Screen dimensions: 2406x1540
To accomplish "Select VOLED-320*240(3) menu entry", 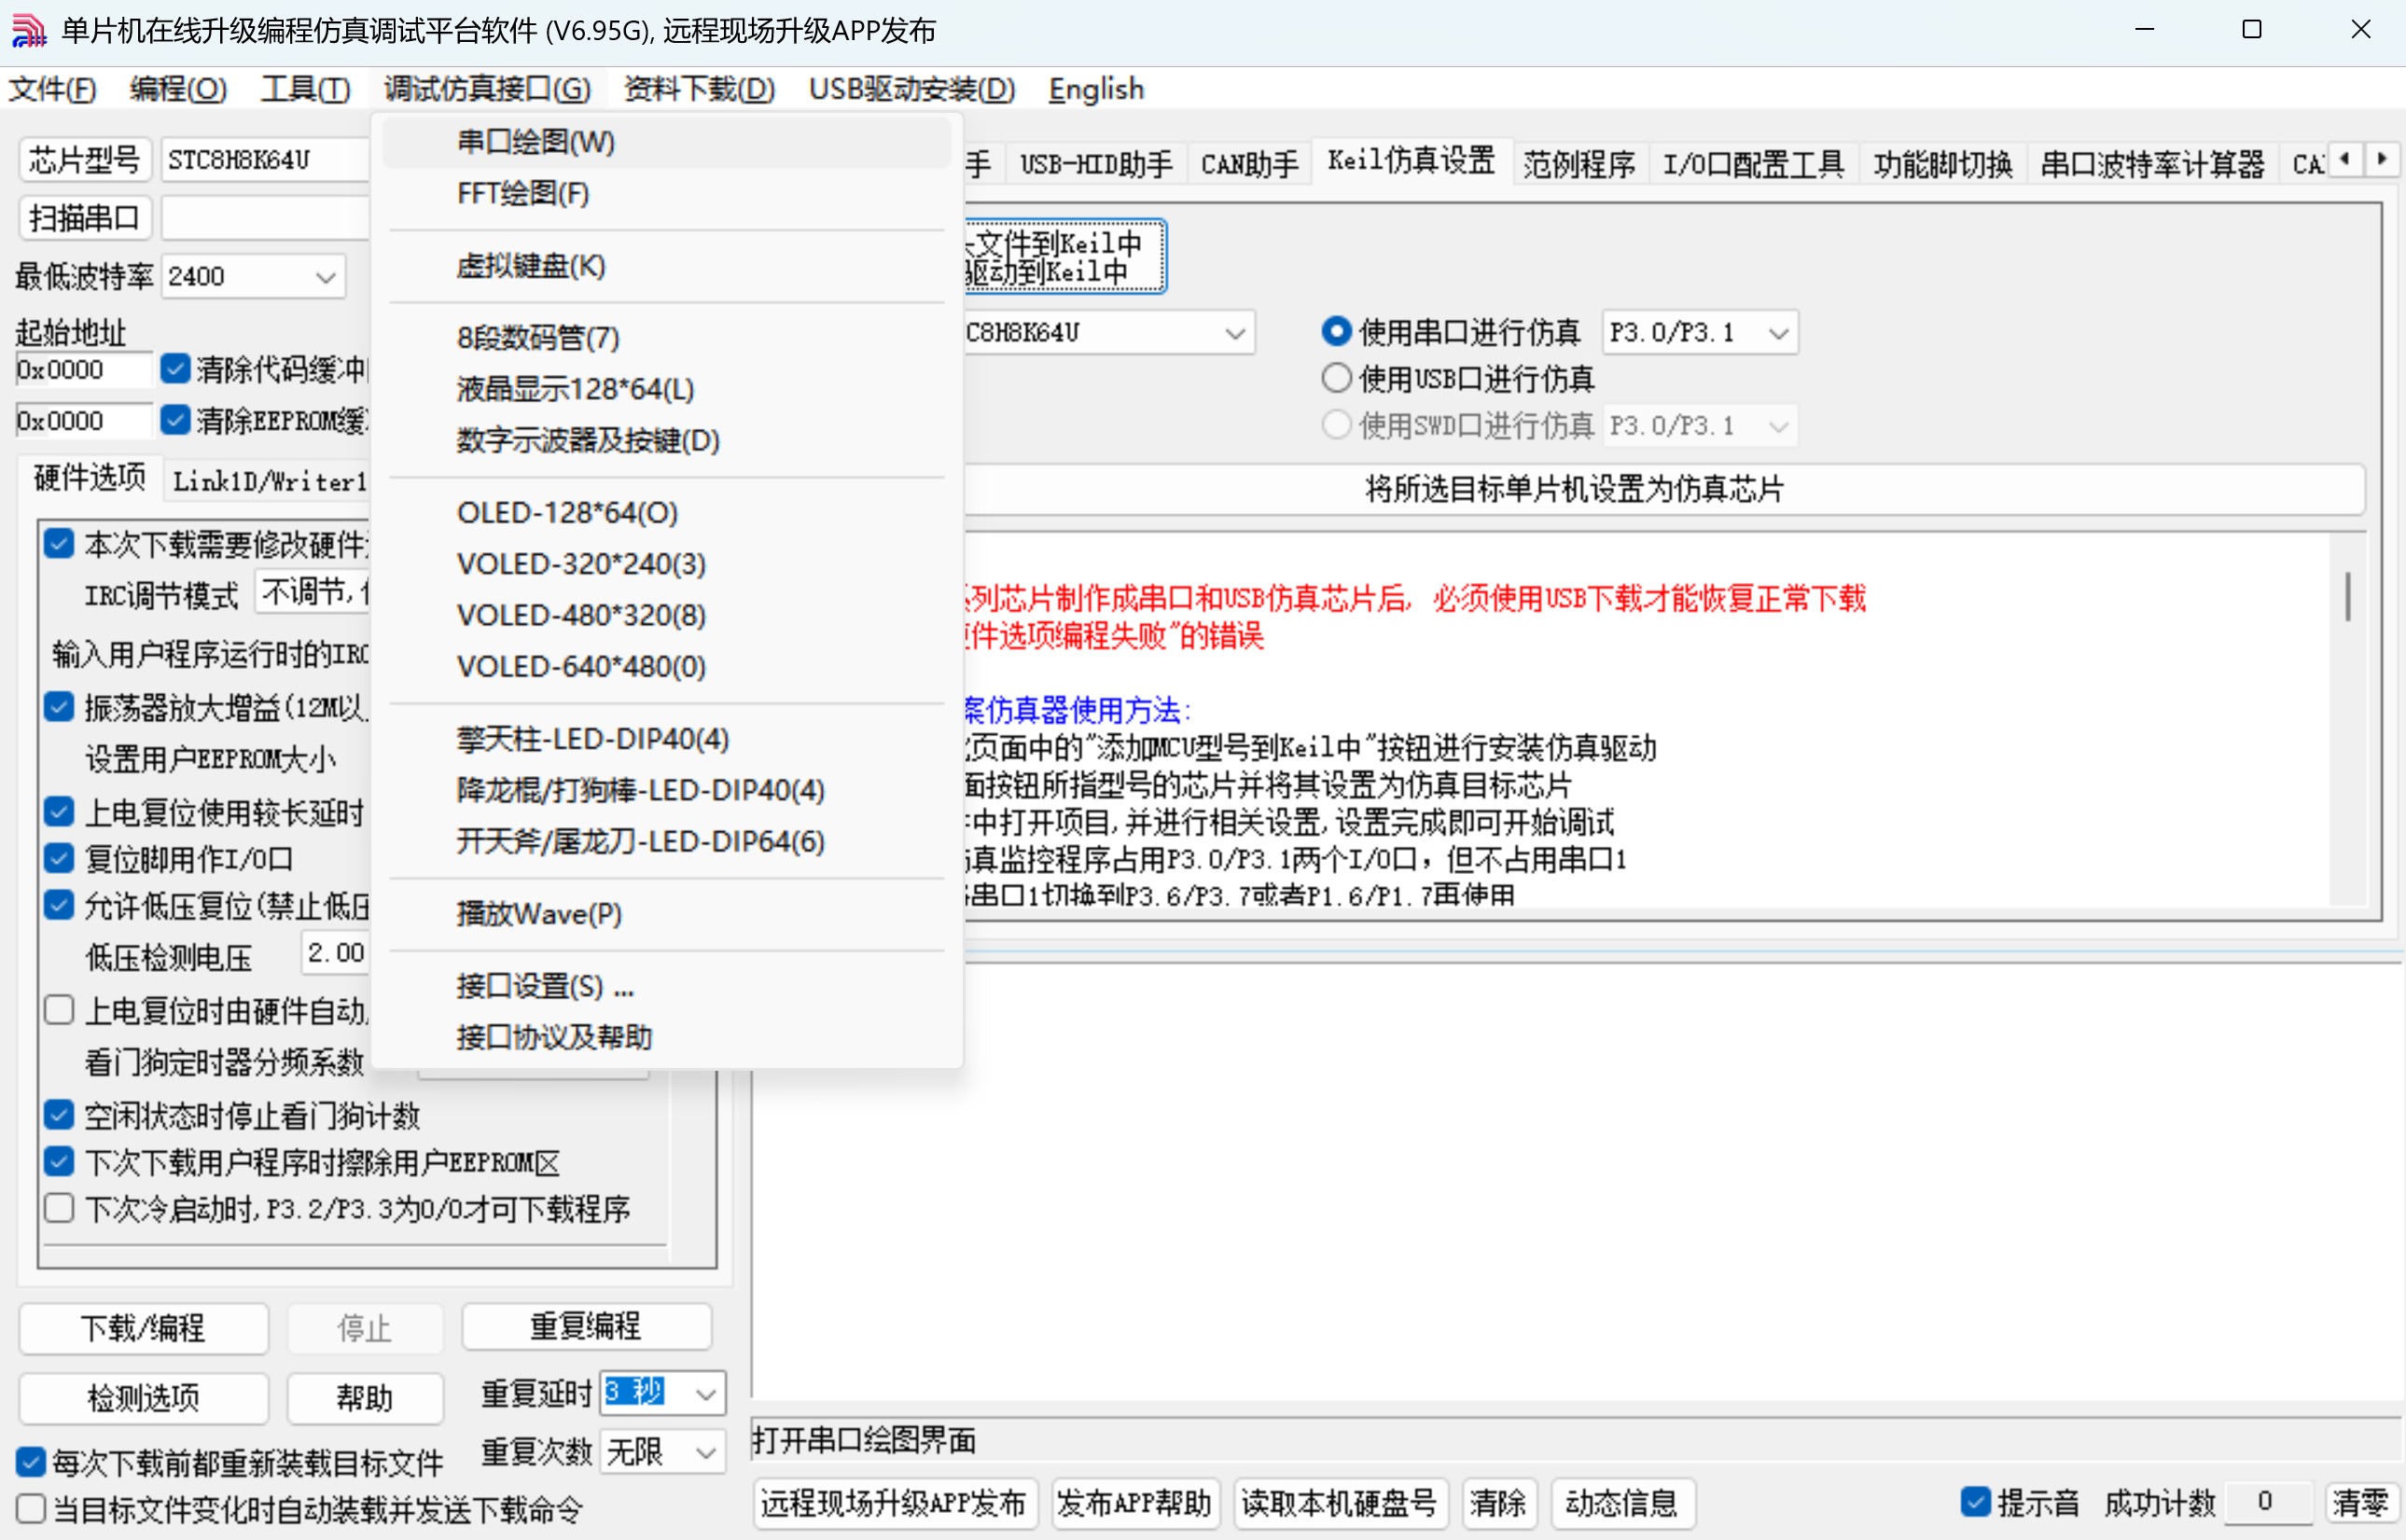I will (666, 564).
